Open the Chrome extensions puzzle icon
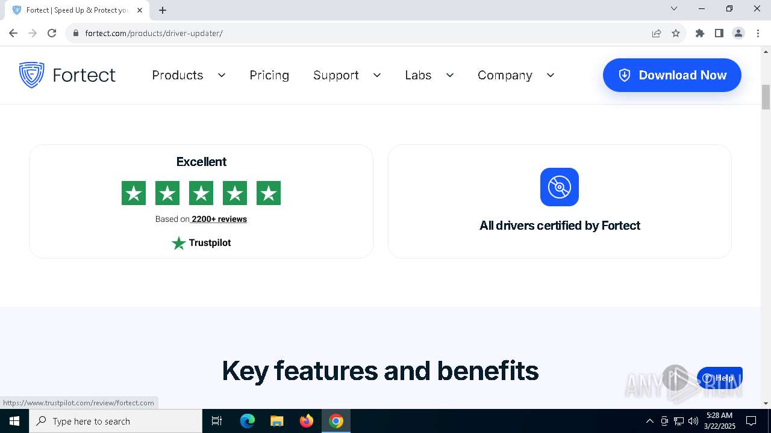The image size is (771, 433). coord(700,33)
